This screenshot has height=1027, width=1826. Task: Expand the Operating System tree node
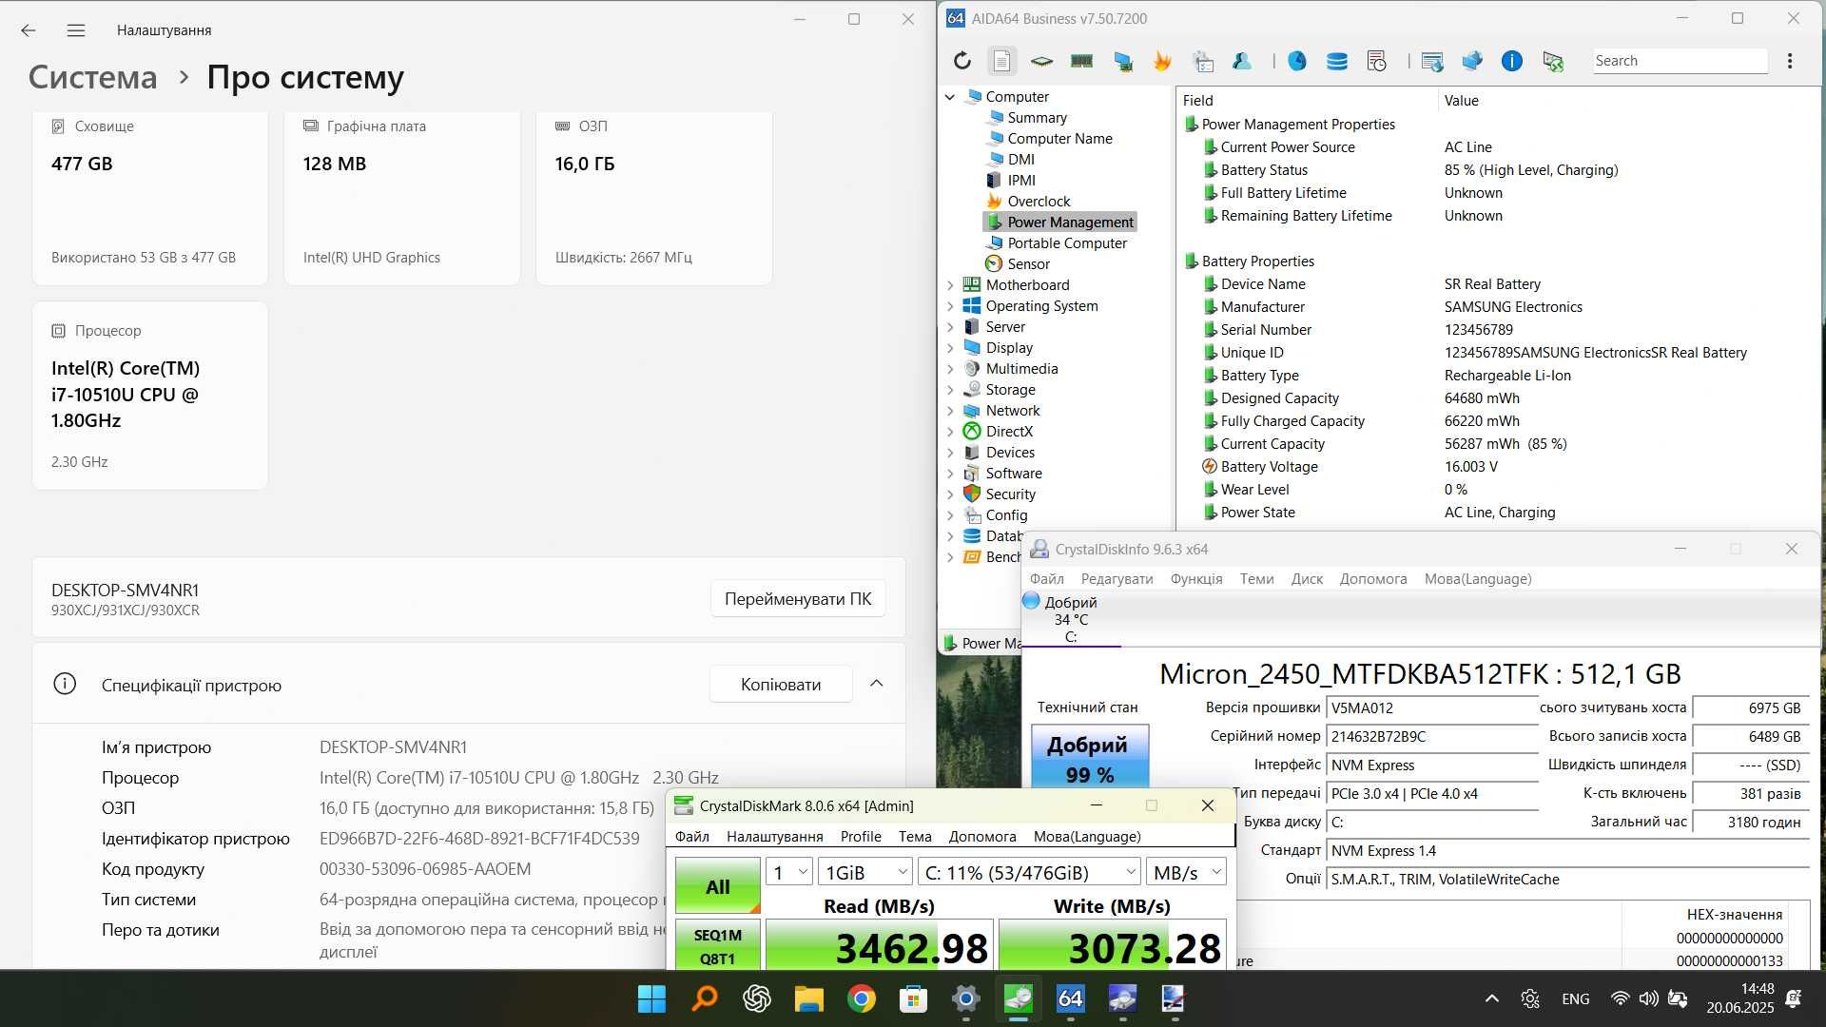950,306
